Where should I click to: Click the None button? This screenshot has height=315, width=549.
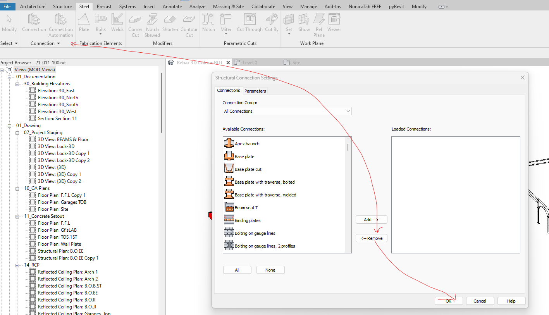pos(270,270)
